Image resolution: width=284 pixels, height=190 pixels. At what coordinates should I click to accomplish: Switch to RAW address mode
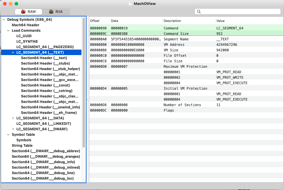point(28,12)
